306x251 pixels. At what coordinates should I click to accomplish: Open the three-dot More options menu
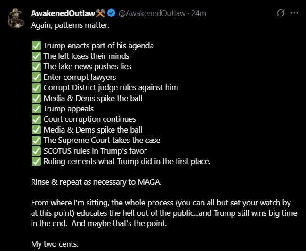pyautogui.click(x=295, y=13)
